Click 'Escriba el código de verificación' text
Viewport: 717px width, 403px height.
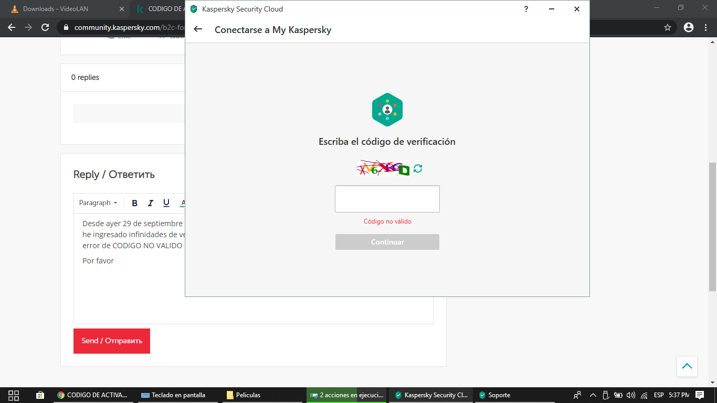[x=387, y=142]
